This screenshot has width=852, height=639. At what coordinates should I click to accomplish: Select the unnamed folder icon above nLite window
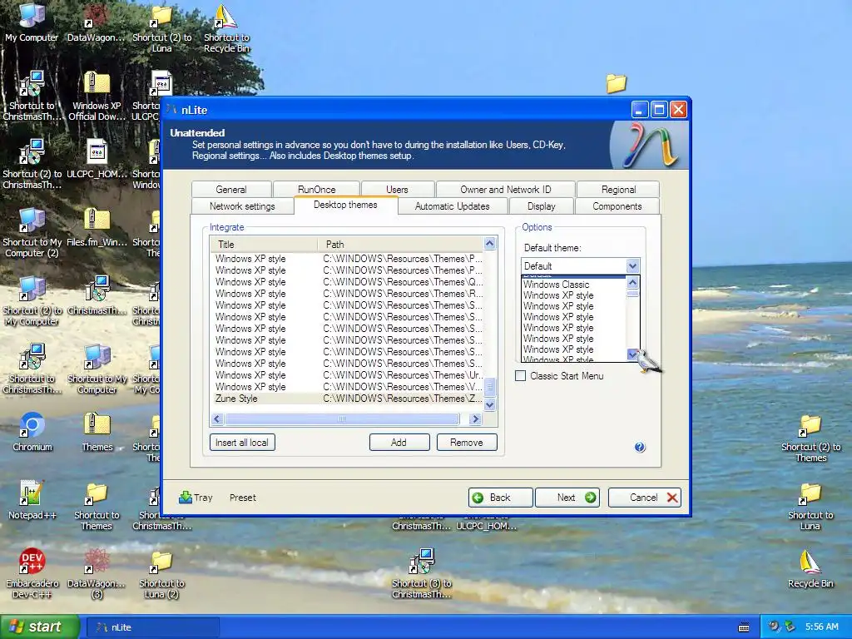click(x=617, y=83)
